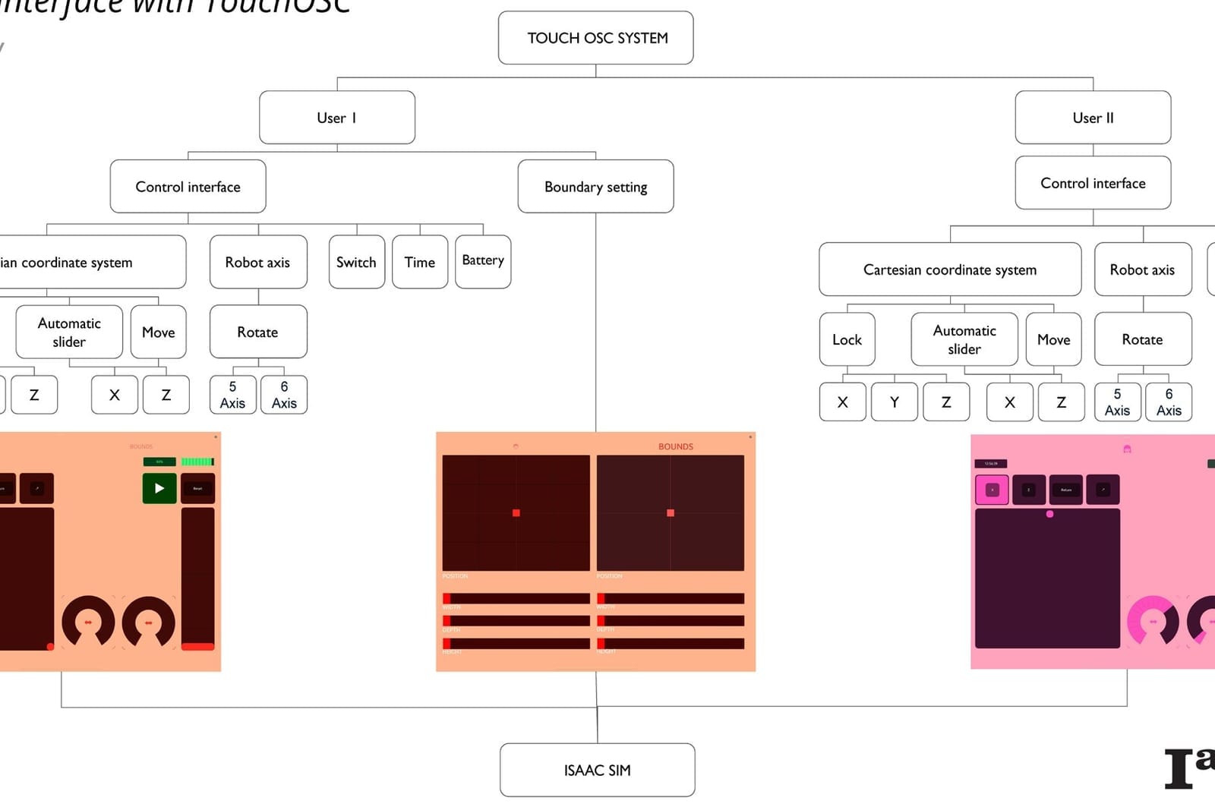Click the Switch box
1215x810 pixels.
pos(357,262)
